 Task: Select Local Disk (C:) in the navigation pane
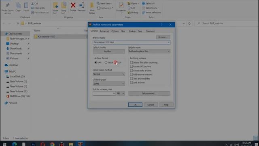pos(17,77)
